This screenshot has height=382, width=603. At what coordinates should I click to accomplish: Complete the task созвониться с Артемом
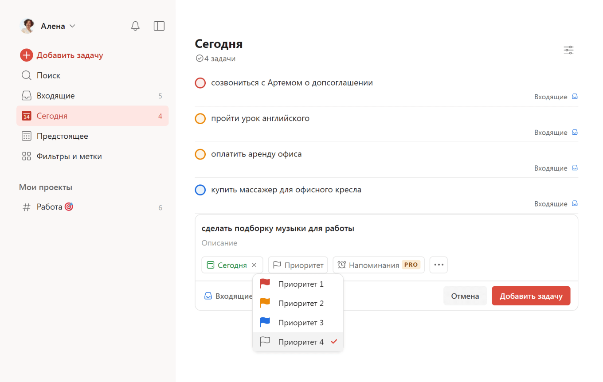(x=200, y=83)
